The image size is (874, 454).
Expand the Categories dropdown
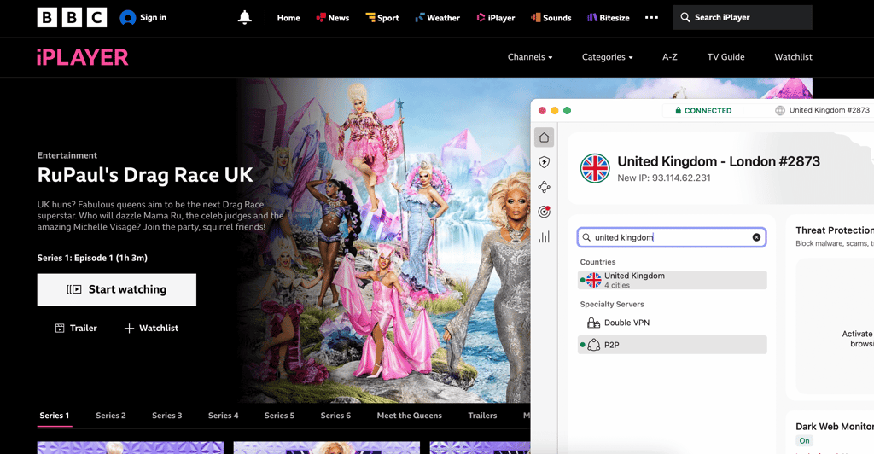click(x=607, y=57)
